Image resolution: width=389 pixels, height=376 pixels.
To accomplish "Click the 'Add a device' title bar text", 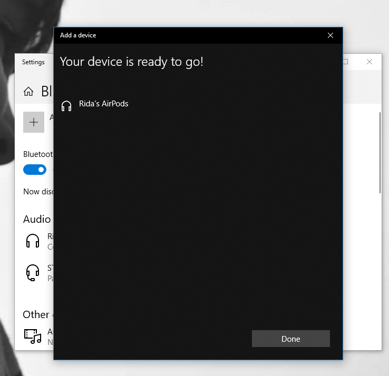I will pyautogui.click(x=78, y=35).
